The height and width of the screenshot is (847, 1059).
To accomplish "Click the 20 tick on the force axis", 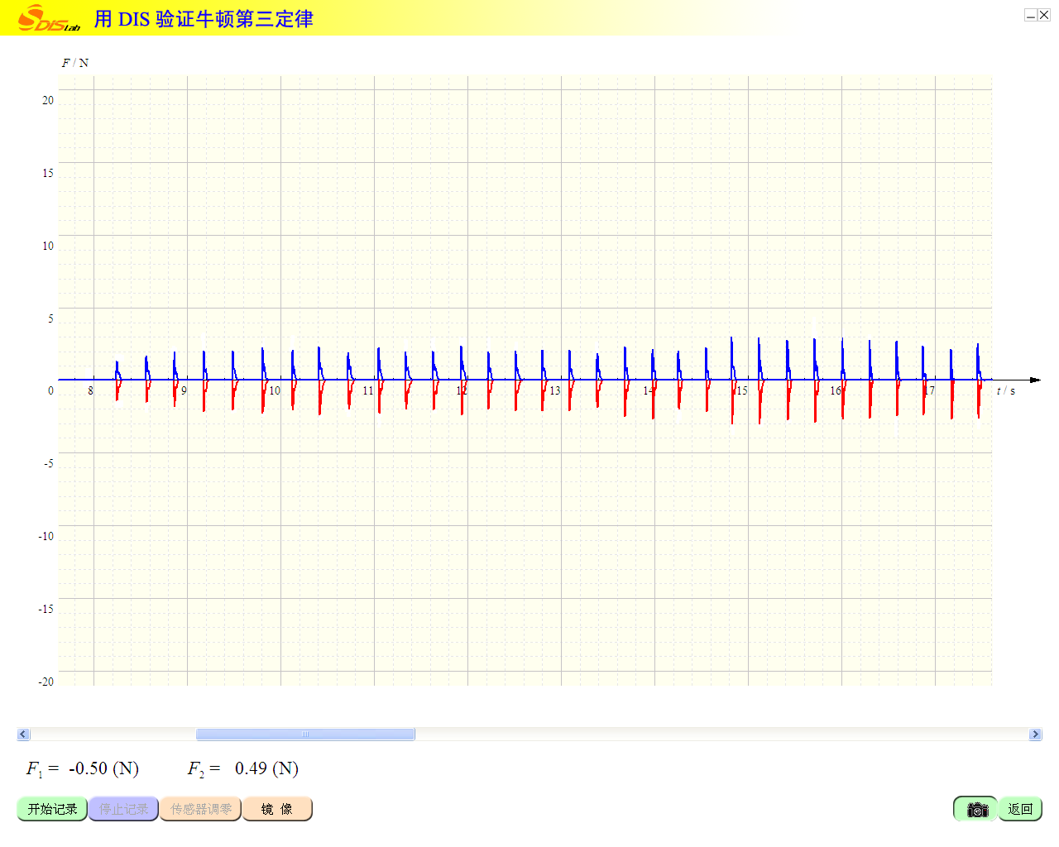I will (x=48, y=101).
